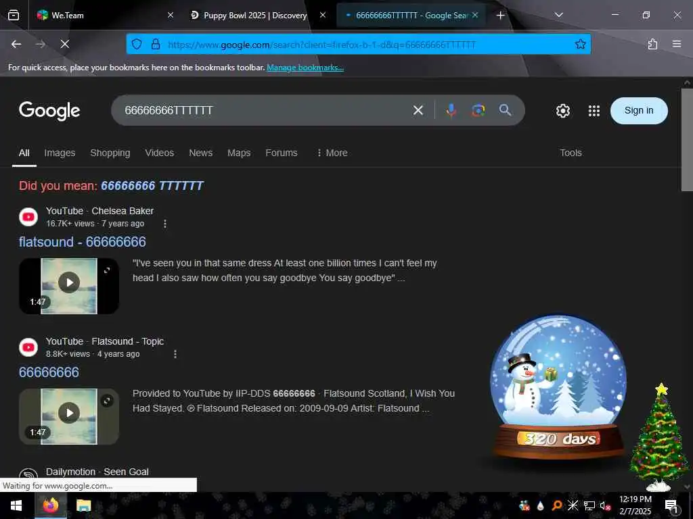Open the taskbar clock and date

coord(635,505)
